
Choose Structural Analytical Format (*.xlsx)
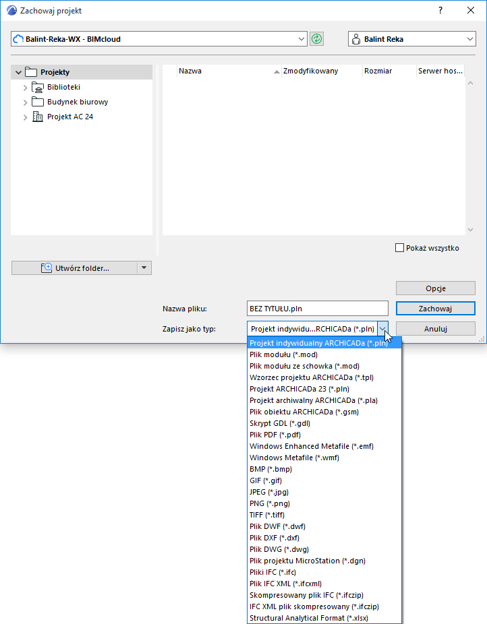(x=324, y=618)
